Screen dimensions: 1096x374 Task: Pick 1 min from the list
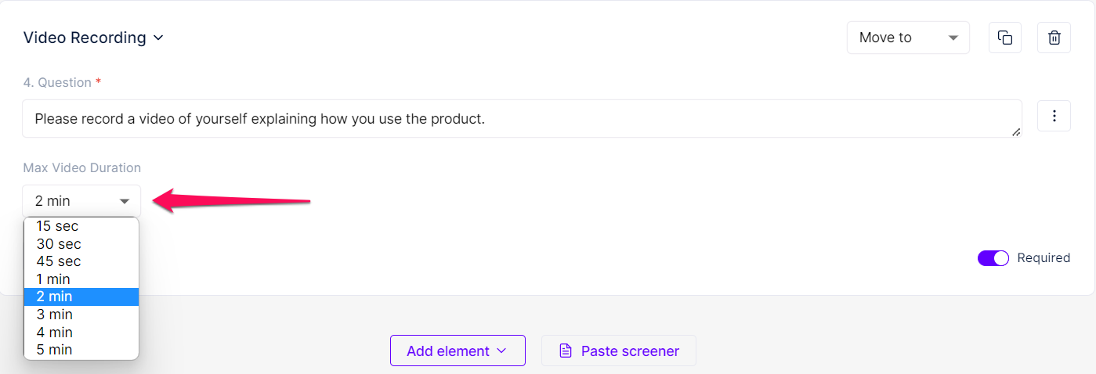pyautogui.click(x=81, y=279)
